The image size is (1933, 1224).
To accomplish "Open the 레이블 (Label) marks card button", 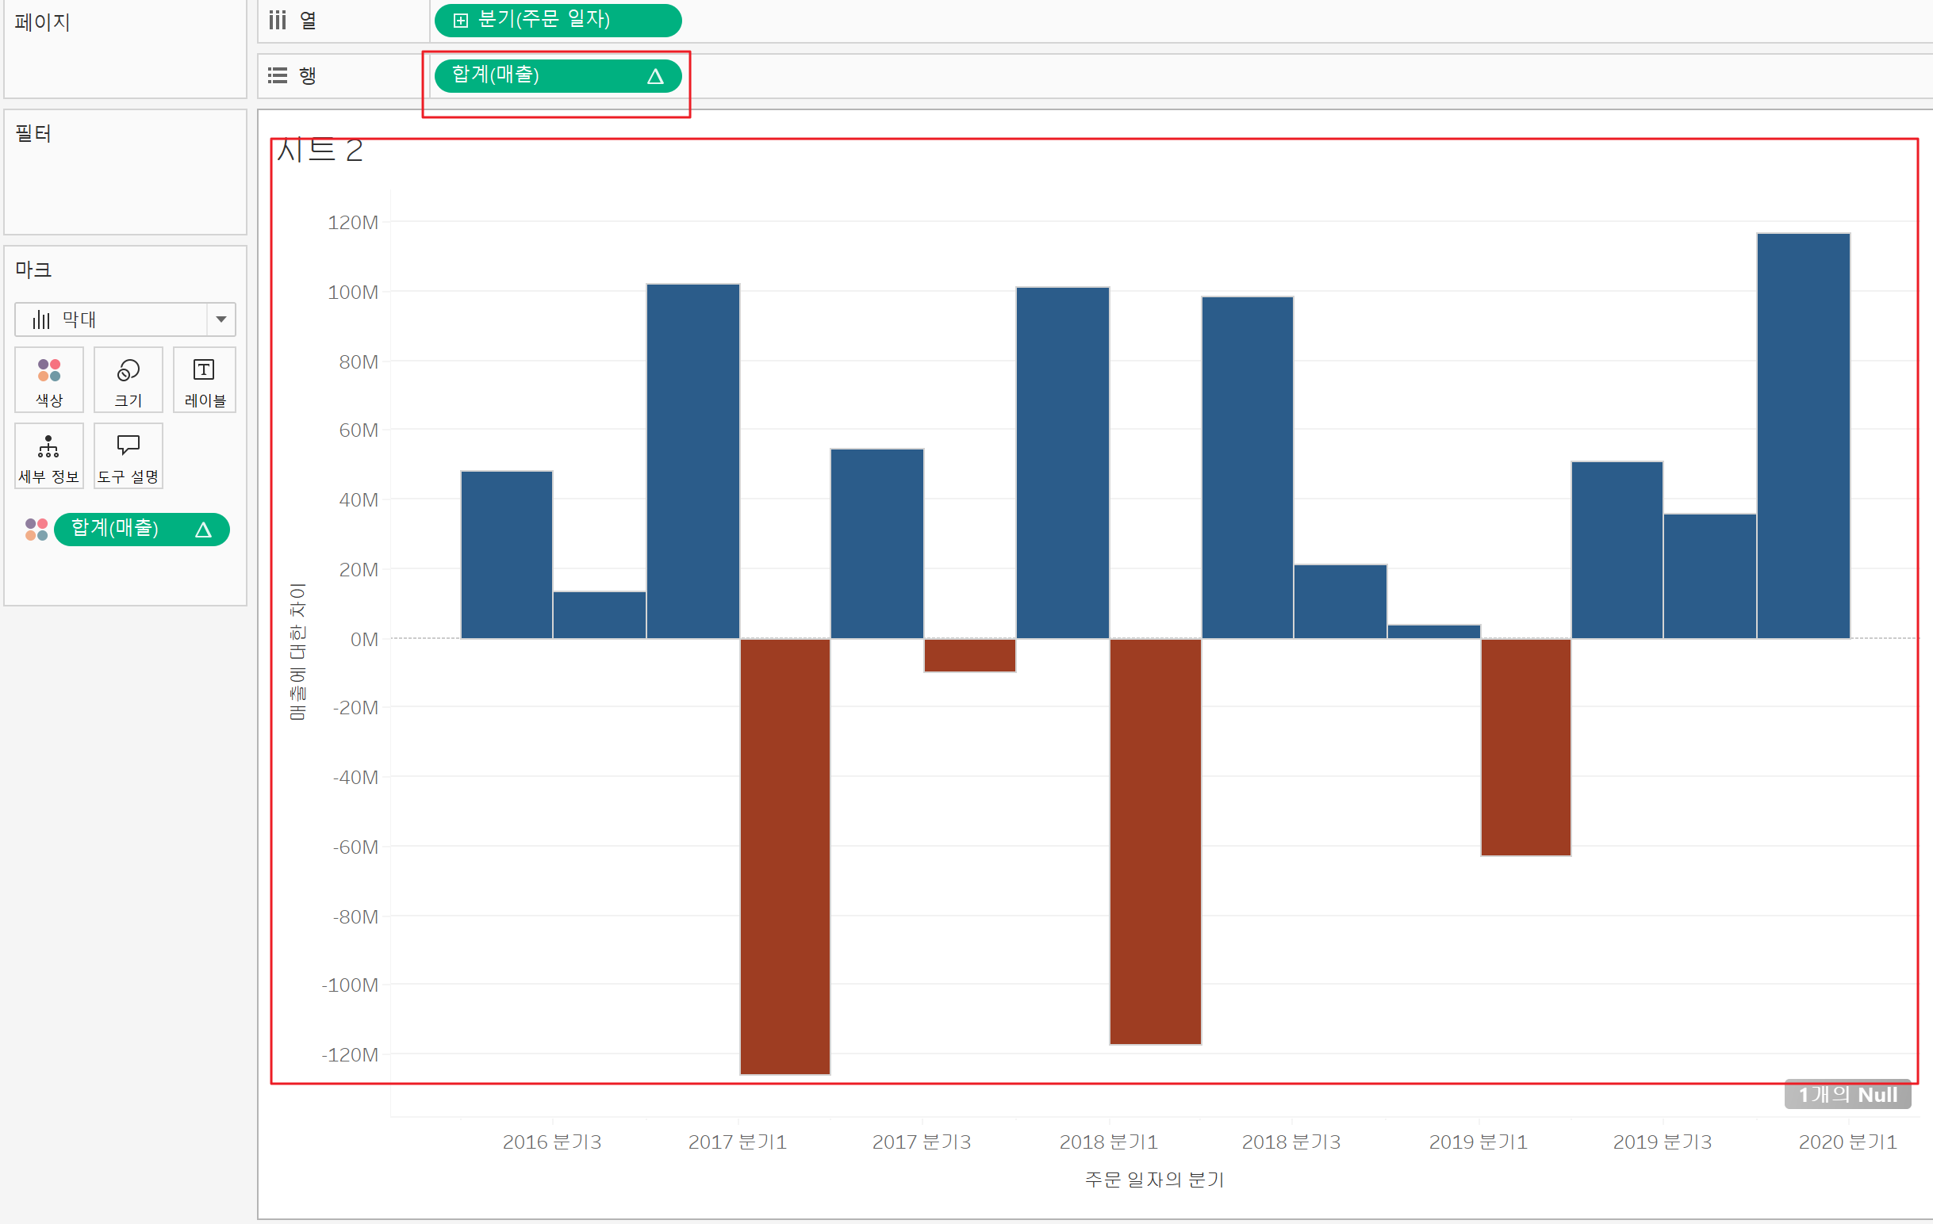I will click(205, 381).
